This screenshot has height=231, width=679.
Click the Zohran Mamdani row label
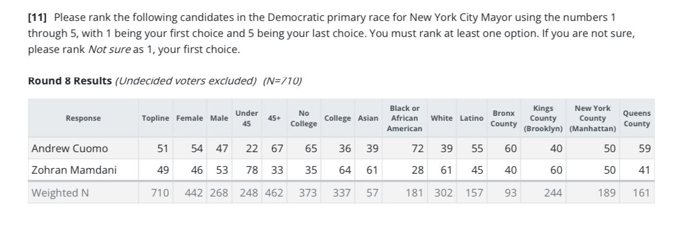pos(74,170)
